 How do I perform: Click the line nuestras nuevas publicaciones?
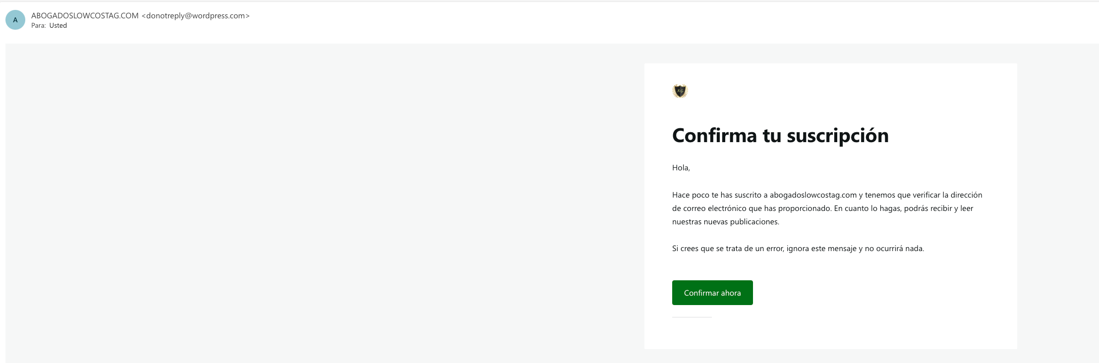pyautogui.click(x=726, y=222)
